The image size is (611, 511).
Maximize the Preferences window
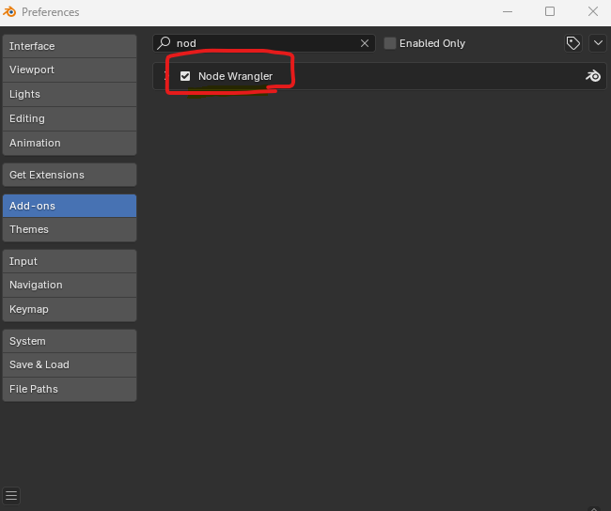point(550,12)
